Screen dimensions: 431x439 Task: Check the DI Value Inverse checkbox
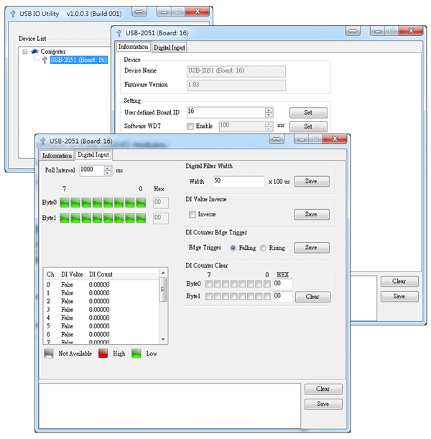193,214
